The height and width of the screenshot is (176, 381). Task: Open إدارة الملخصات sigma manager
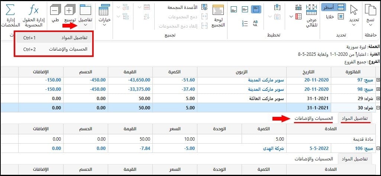point(10,16)
